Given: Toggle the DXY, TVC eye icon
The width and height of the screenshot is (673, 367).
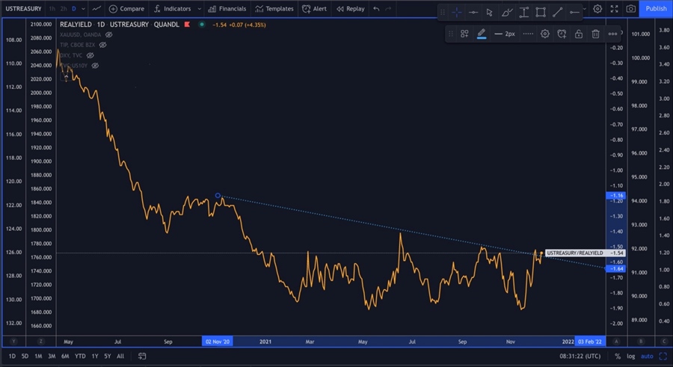Looking at the screenshot, I should pyautogui.click(x=90, y=55).
